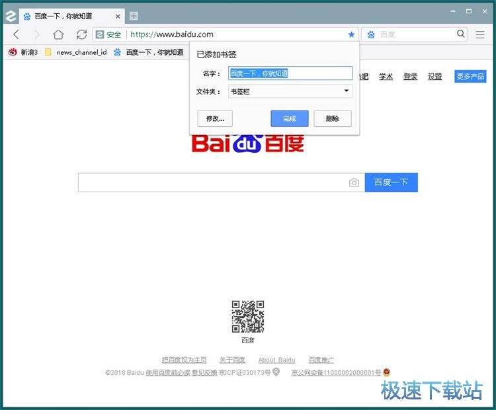Click the camera image search icon
496x410 pixels.
pos(354,183)
